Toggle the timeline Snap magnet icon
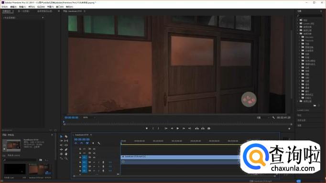Viewport: 326px width, 183px height. click(x=81, y=143)
